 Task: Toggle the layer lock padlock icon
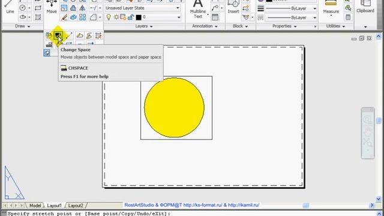tap(131, 17)
